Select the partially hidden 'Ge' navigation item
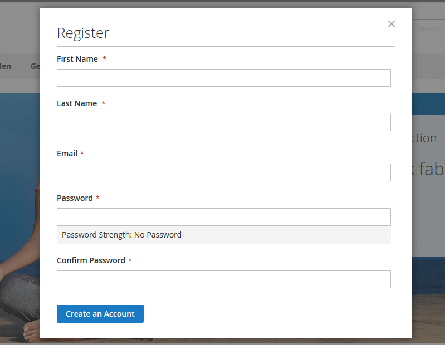The height and width of the screenshot is (345, 445). click(x=35, y=66)
